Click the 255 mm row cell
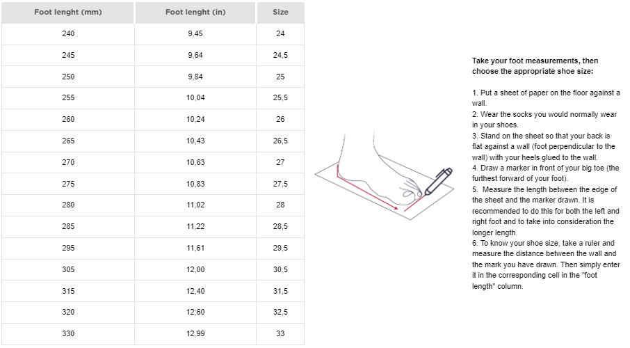630x348 pixels. (68, 98)
